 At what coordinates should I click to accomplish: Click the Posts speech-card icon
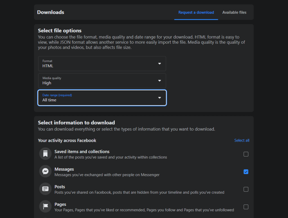[45, 189]
